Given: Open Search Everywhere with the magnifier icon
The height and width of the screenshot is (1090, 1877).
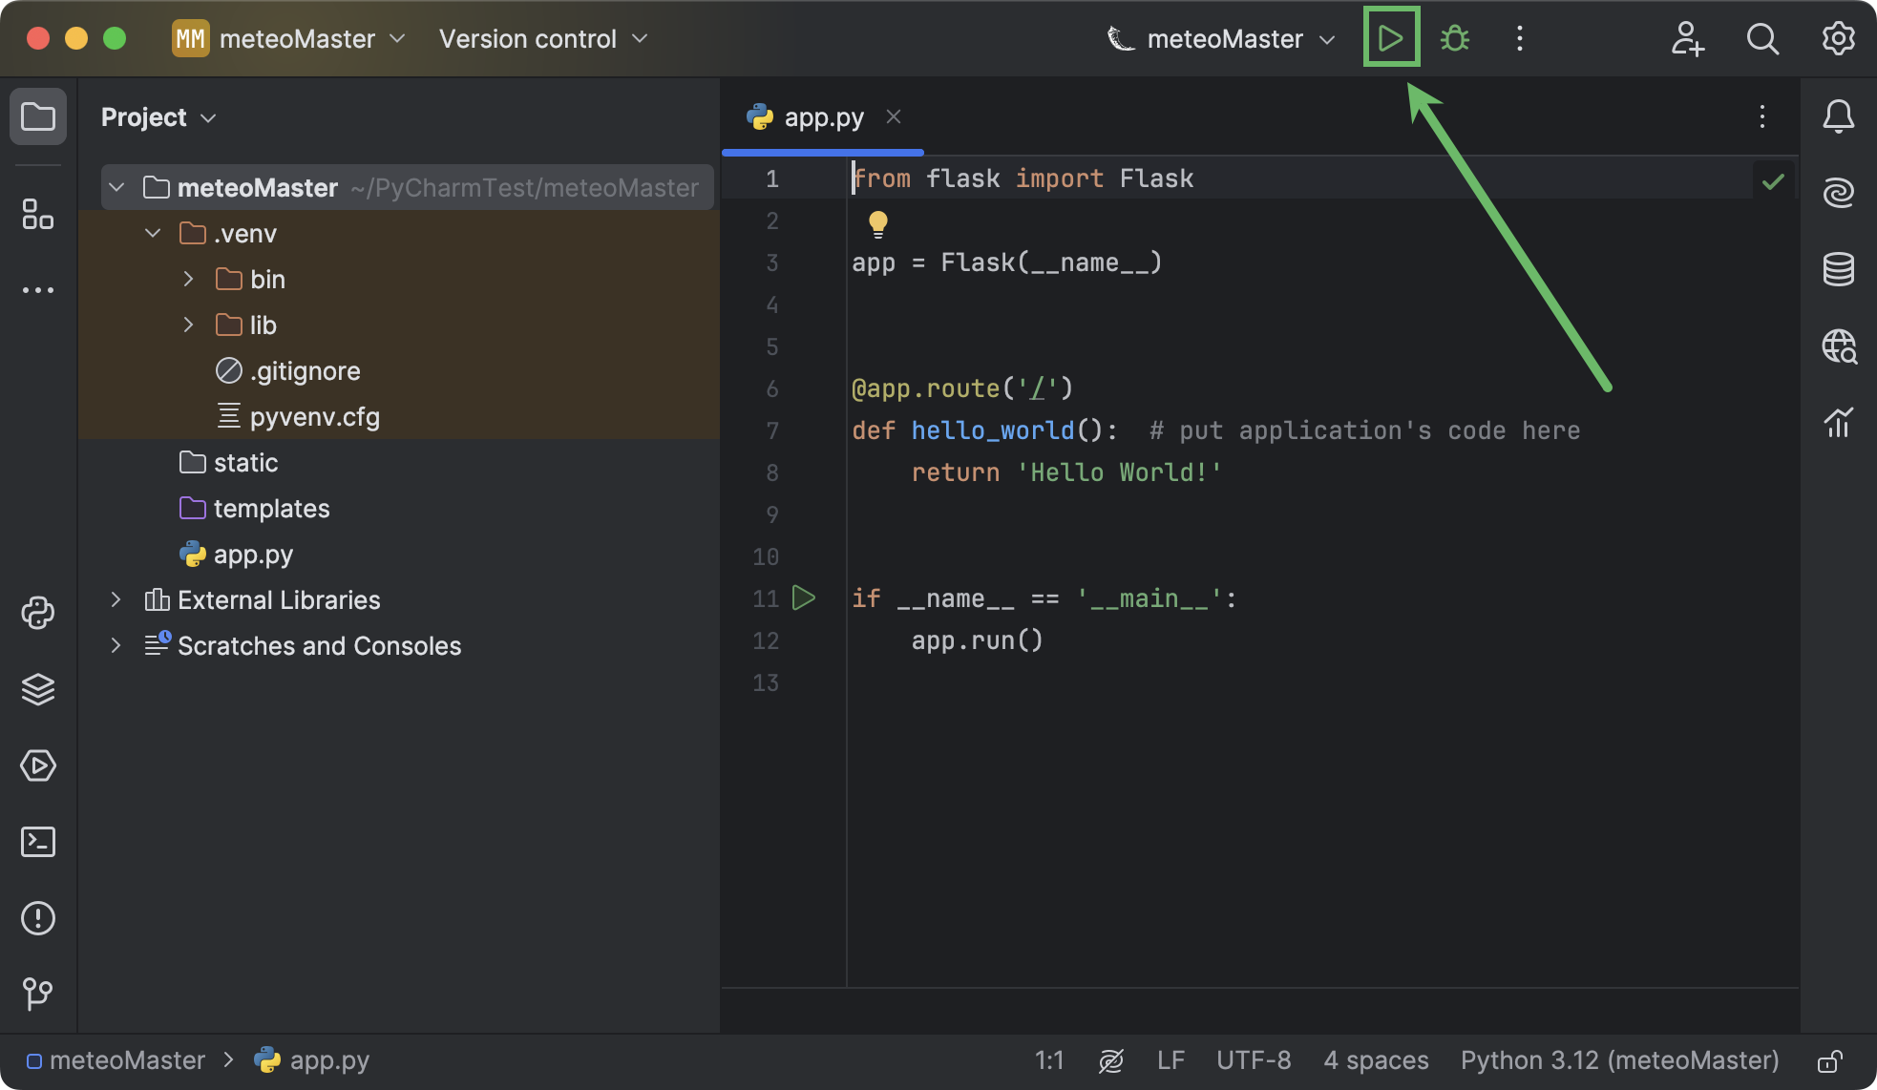Looking at the screenshot, I should [1761, 39].
